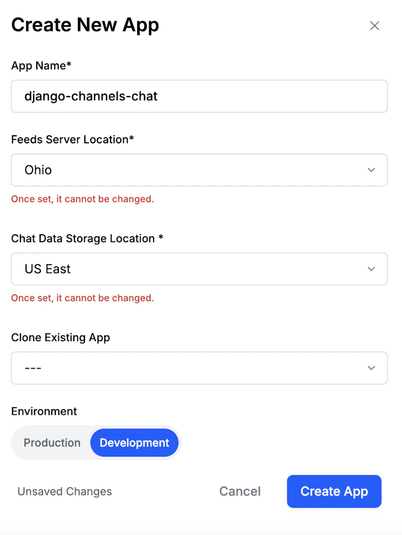Click the chevron in the Clone Existing App field
This screenshot has width=402, height=535.
click(x=371, y=368)
